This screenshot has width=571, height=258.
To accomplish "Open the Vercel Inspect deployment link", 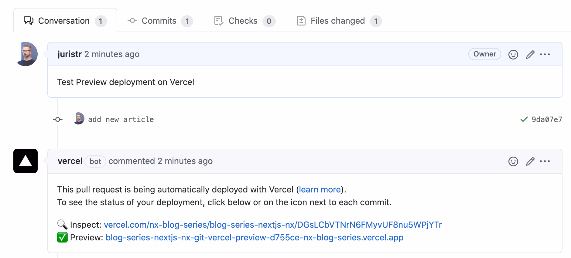I will [272, 225].
